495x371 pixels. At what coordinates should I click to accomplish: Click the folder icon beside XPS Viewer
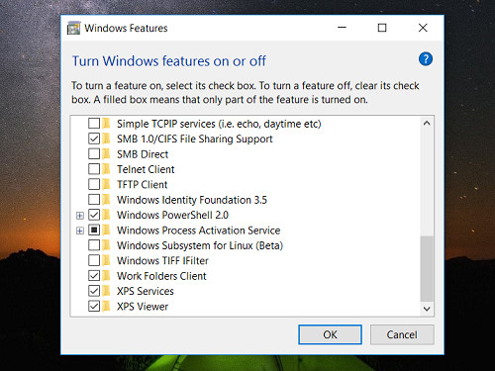[x=106, y=307]
